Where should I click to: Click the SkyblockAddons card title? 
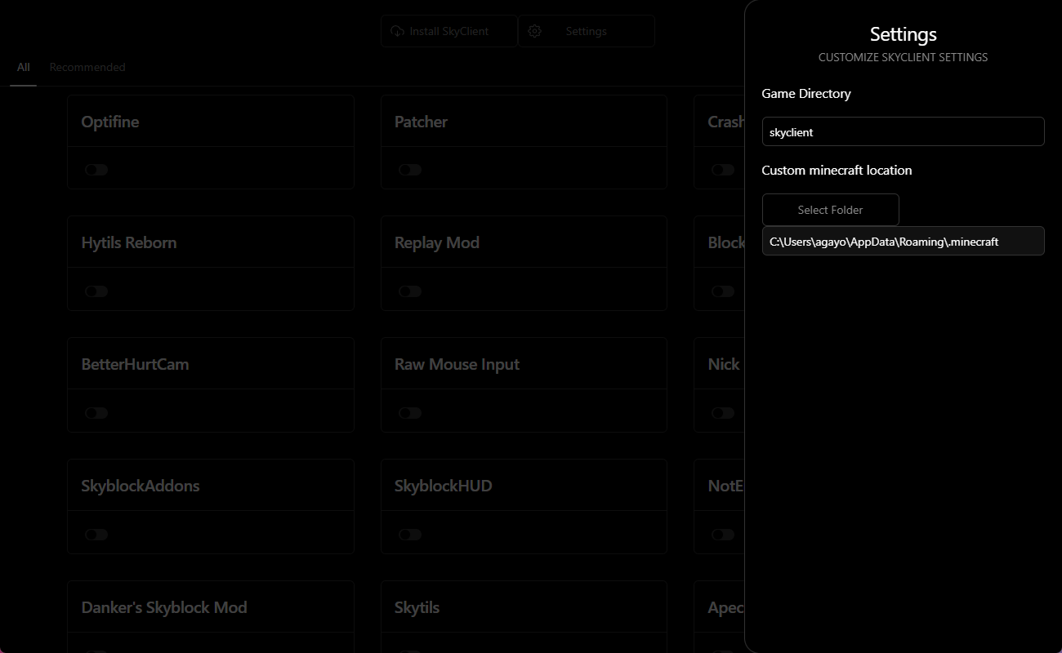coord(141,486)
